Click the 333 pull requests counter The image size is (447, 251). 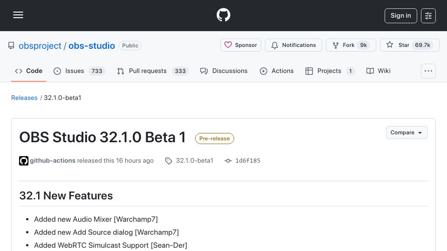(180, 71)
